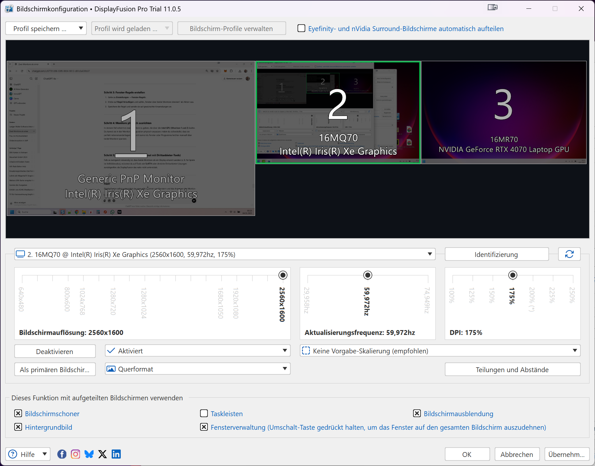Click the 225% DPI label

click(552, 295)
